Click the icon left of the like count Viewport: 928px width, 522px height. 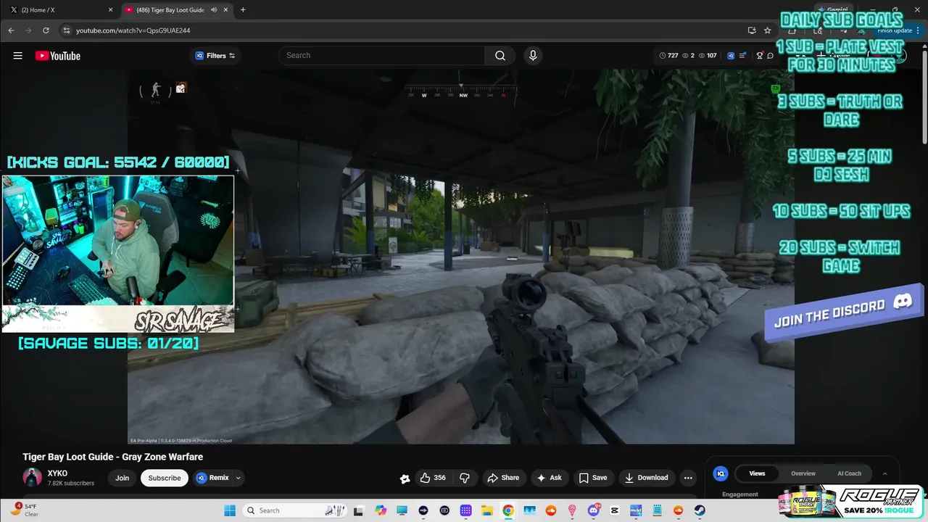point(405,478)
